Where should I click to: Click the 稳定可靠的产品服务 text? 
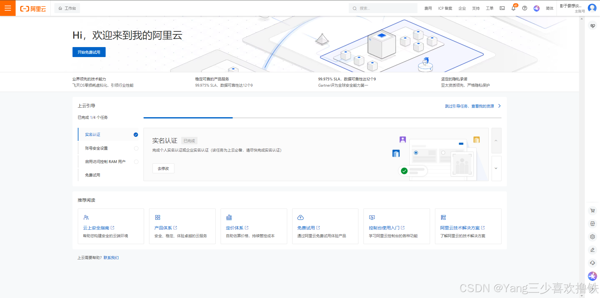coord(212,79)
